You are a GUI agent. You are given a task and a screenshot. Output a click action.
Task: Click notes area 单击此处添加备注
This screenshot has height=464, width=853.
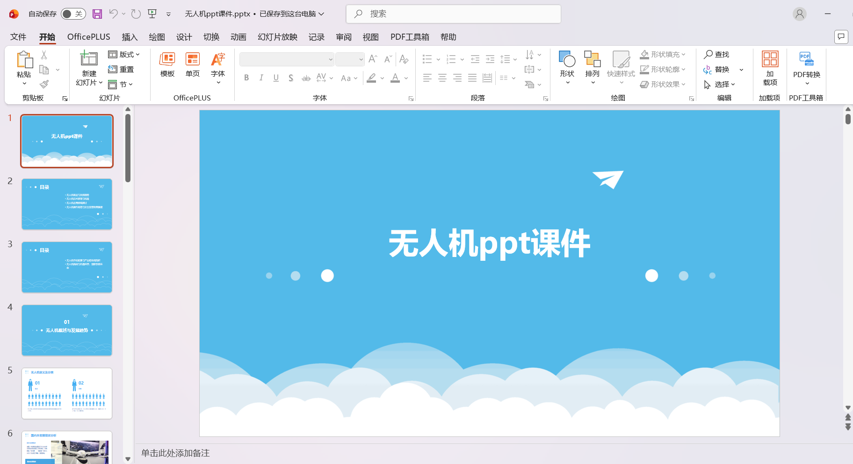[x=175, y=453]
